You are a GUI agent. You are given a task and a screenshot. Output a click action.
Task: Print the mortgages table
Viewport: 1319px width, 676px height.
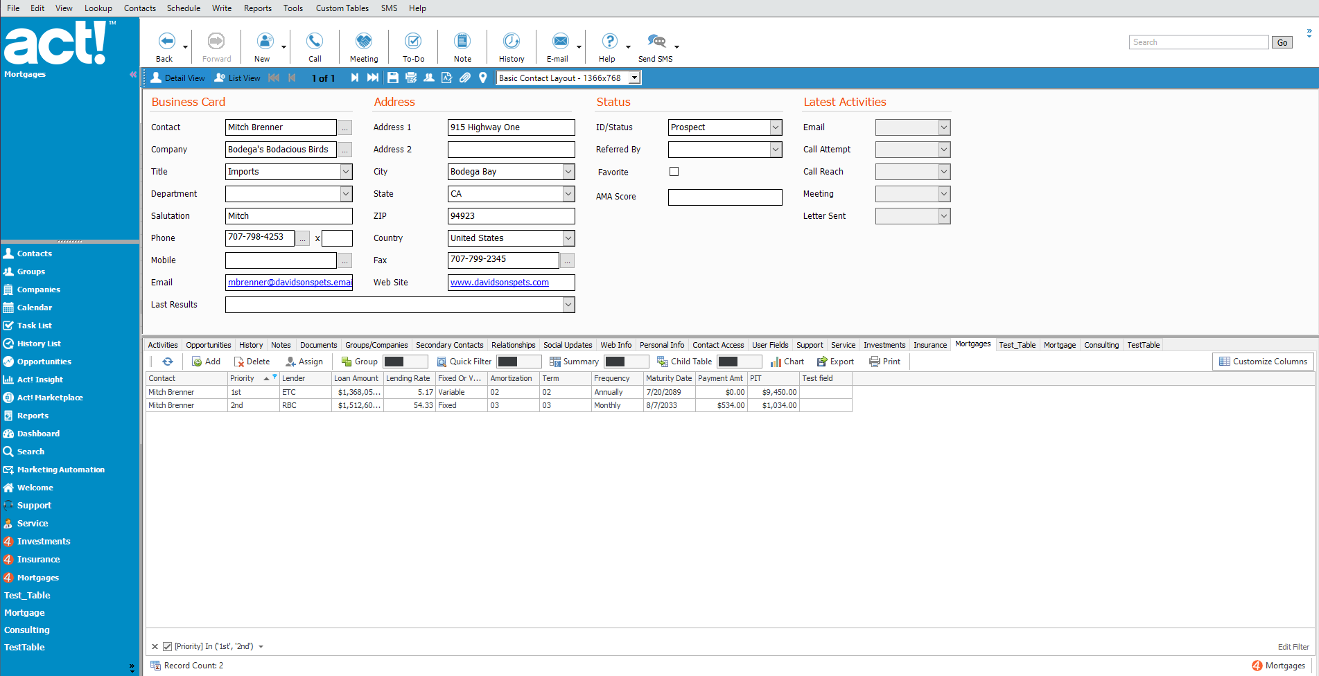[x=885, y=362]
